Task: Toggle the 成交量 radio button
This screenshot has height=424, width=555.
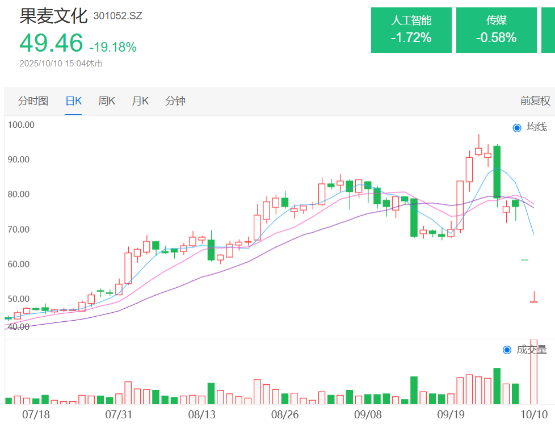Action: click(x=507, y=350)
